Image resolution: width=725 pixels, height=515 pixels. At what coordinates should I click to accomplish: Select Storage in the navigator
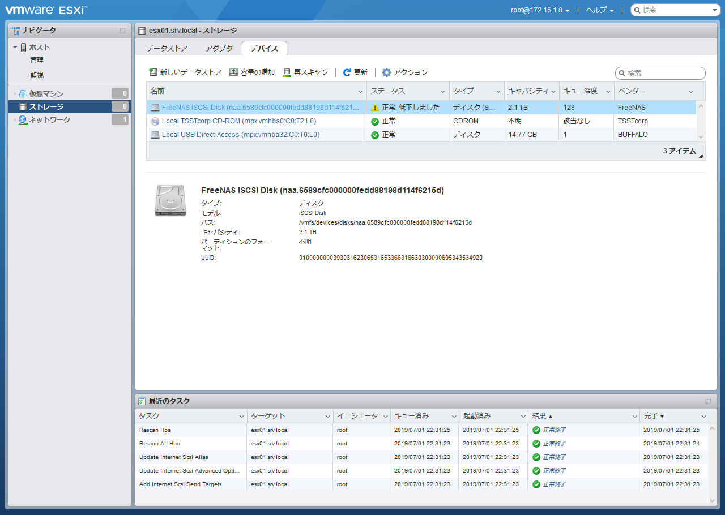click(71, 107)
